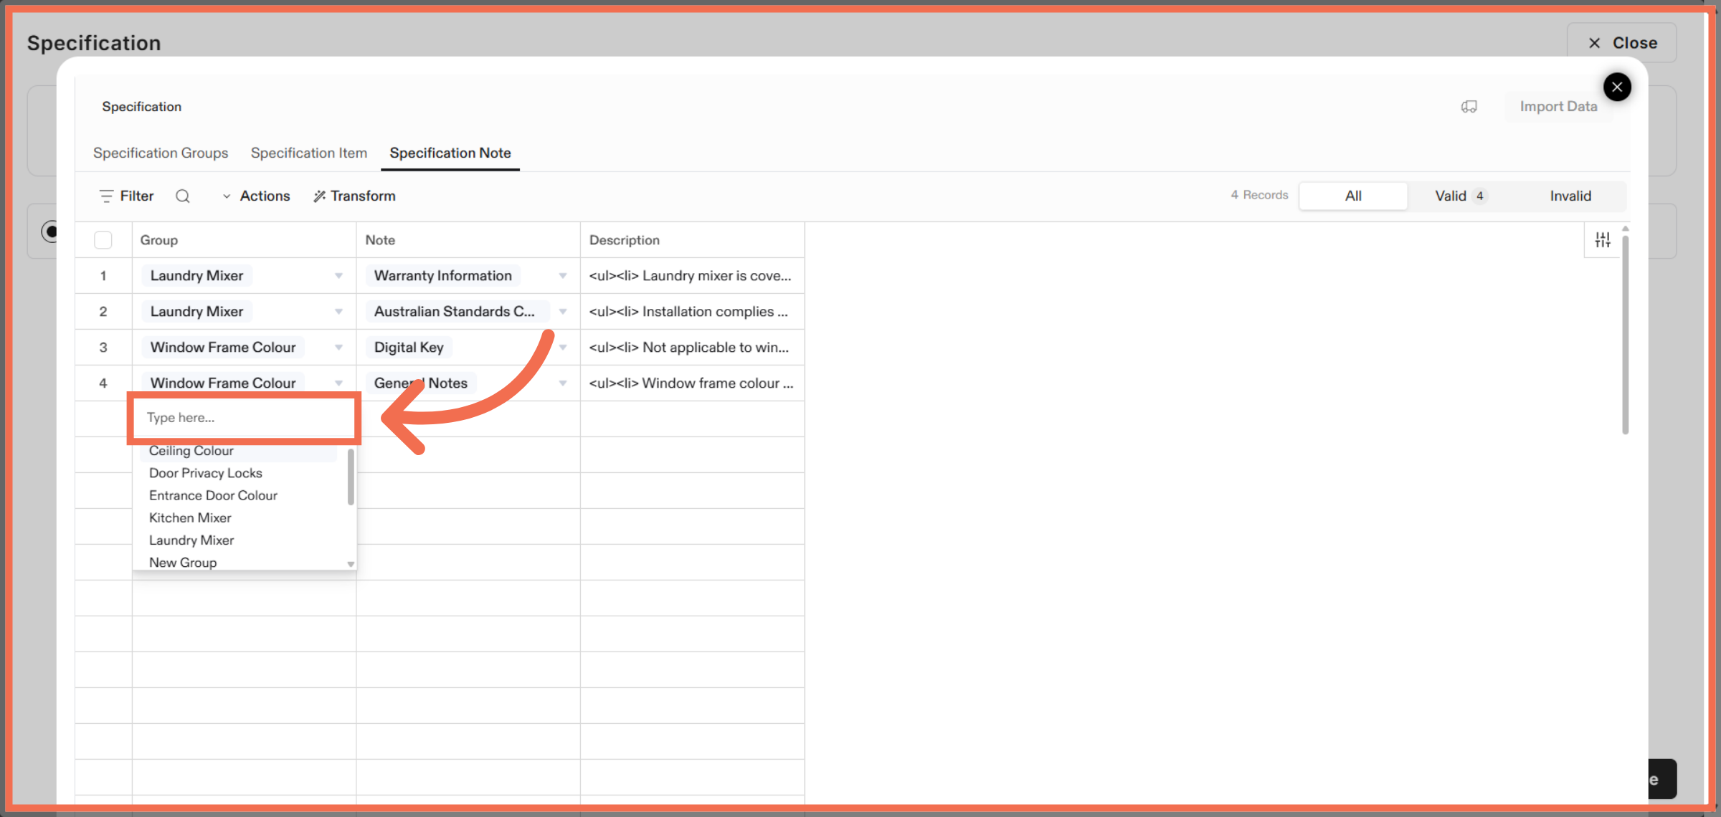Click the circular X to dismiss the dialog
This screenshot has width=1721, height=817.
(x=1618, y=87)
